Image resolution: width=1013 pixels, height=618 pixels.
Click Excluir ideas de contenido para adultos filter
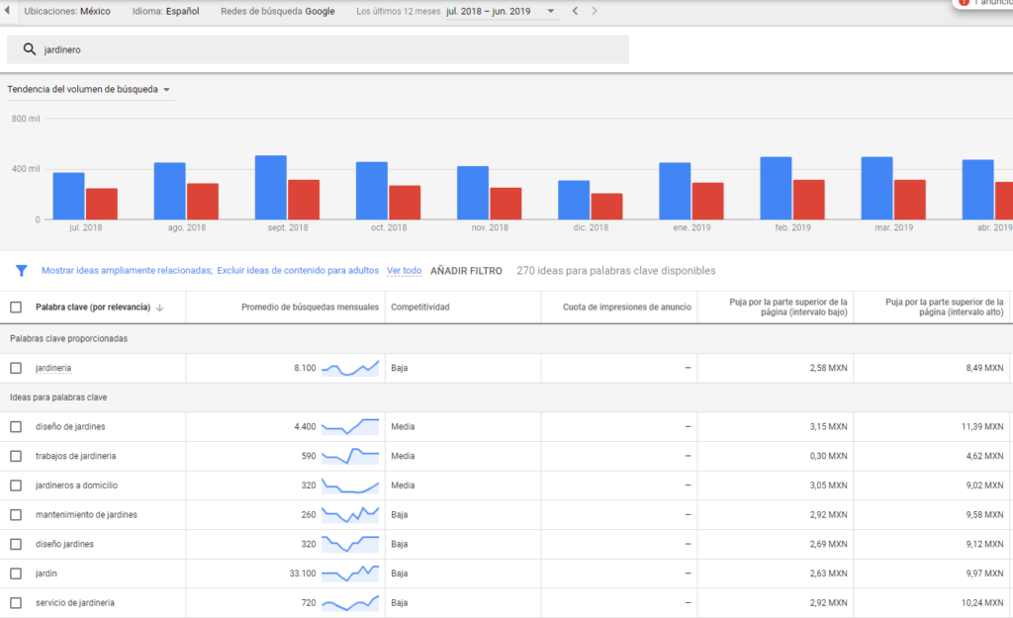tap(298, 271)
